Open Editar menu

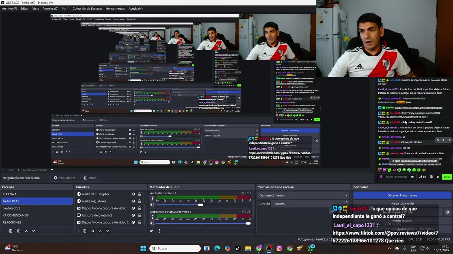[x=24, y=8]
